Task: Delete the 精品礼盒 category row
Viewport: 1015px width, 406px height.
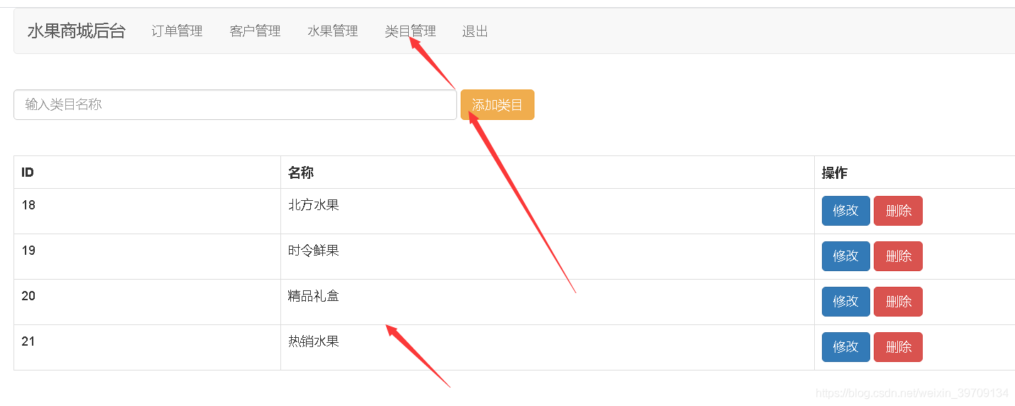Action: [898, 302]
